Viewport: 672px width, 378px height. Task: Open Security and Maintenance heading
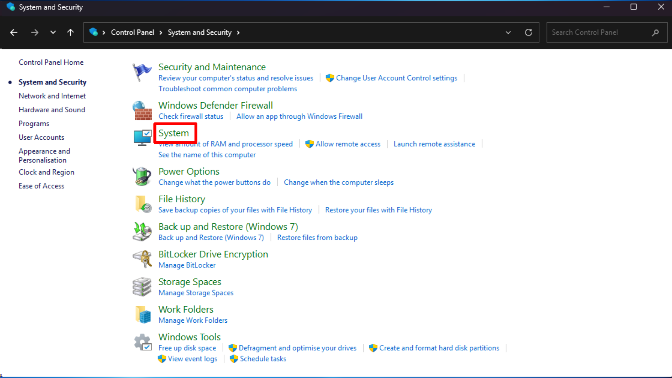tap(212, 67)
